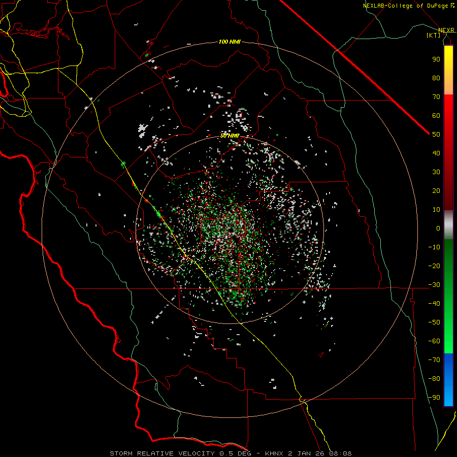Click the 30 value on velocity scale
The image size is (457, 457).
pos(436,172)
